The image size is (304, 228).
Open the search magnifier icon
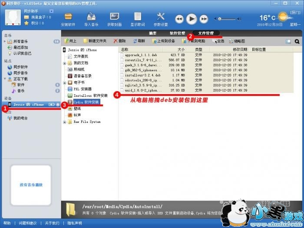pos(297,41)
